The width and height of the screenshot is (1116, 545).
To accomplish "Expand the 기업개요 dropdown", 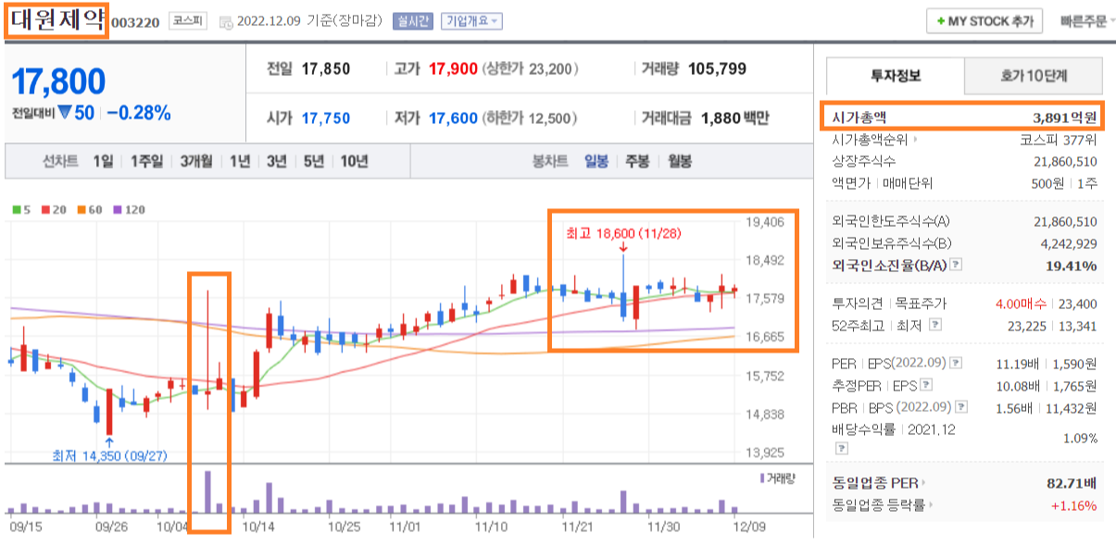I will [x=472, y=20].
